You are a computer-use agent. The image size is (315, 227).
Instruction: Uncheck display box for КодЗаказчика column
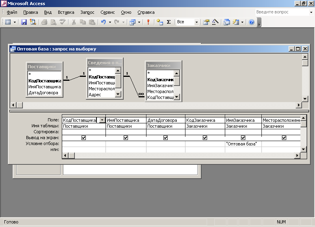pos(205,138)
